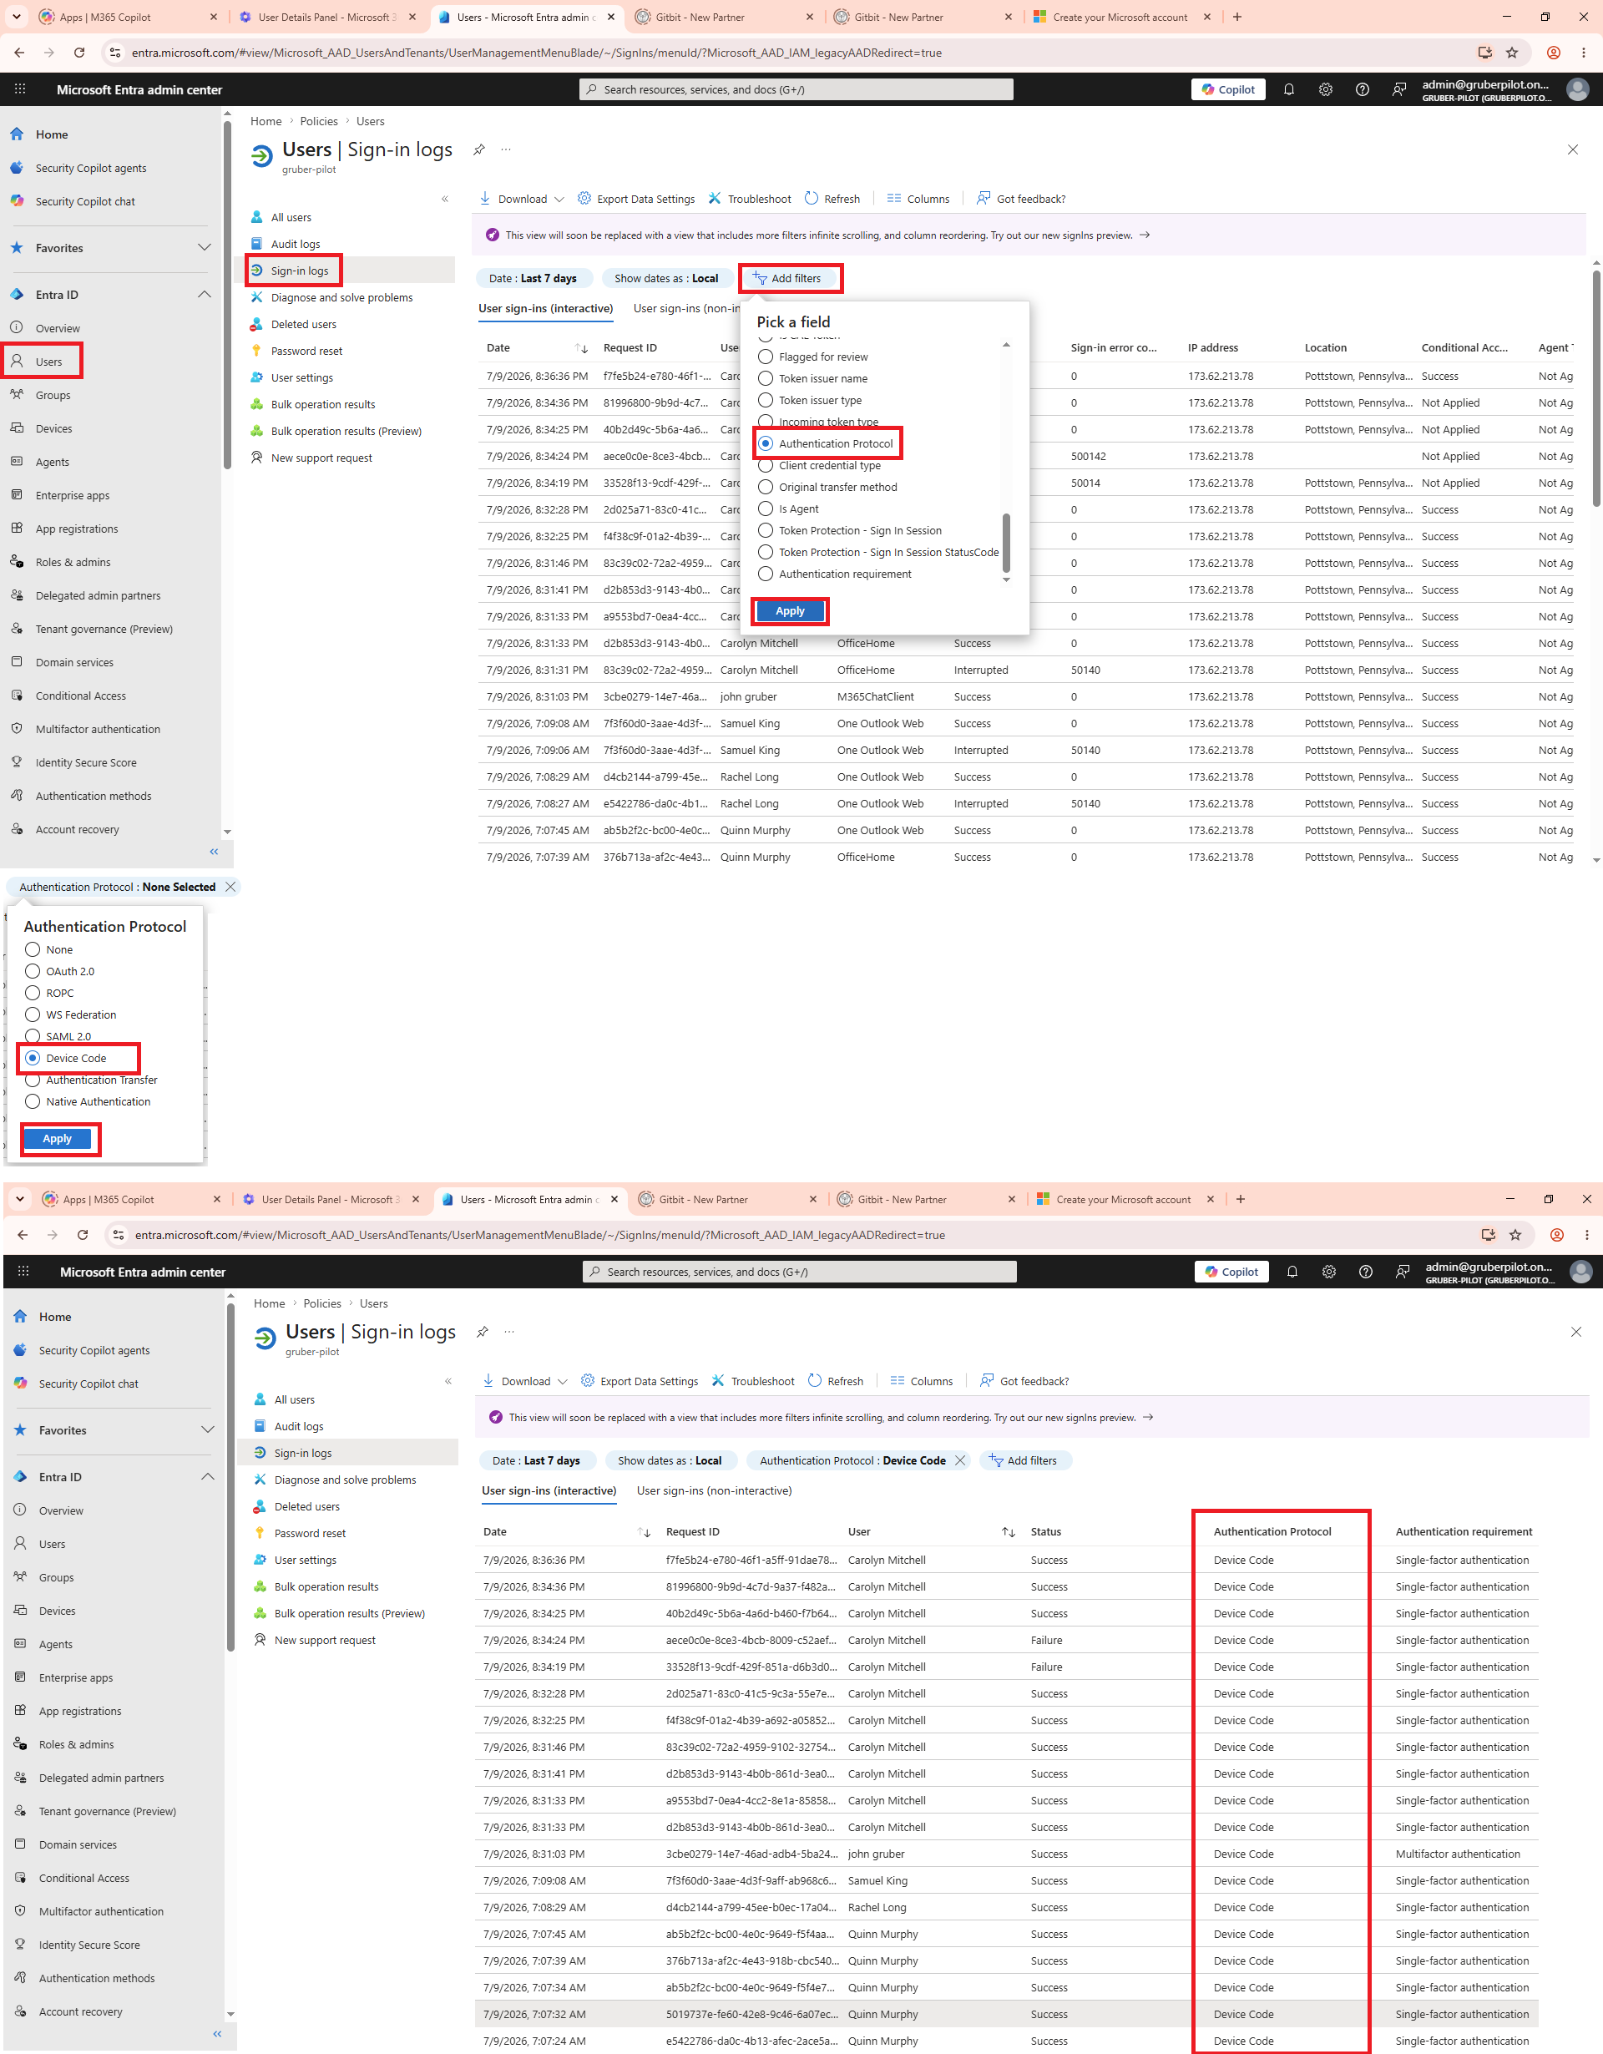
Task: Click Got feedback? in upper window
Action: coord(1021,199)
